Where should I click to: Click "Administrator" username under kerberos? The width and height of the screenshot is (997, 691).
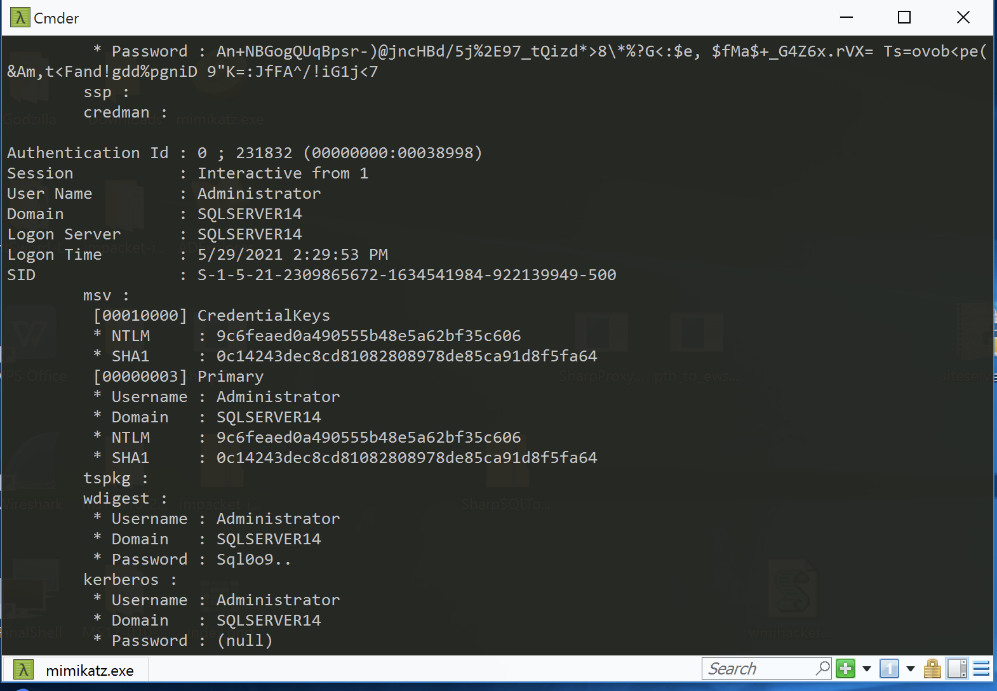(x=278, y=600)
